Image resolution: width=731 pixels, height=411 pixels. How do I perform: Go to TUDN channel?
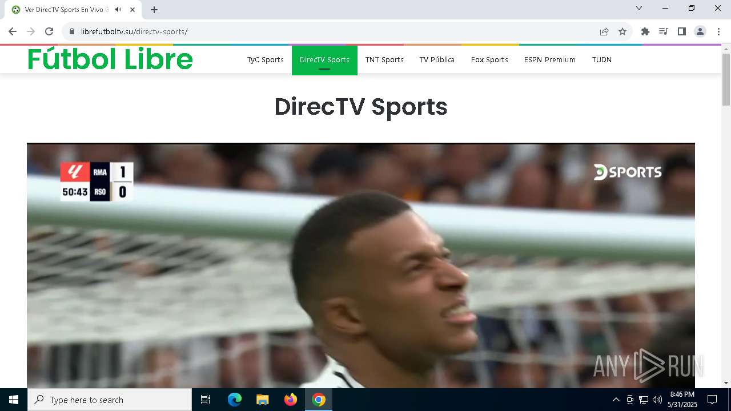(x=602, y=60)
